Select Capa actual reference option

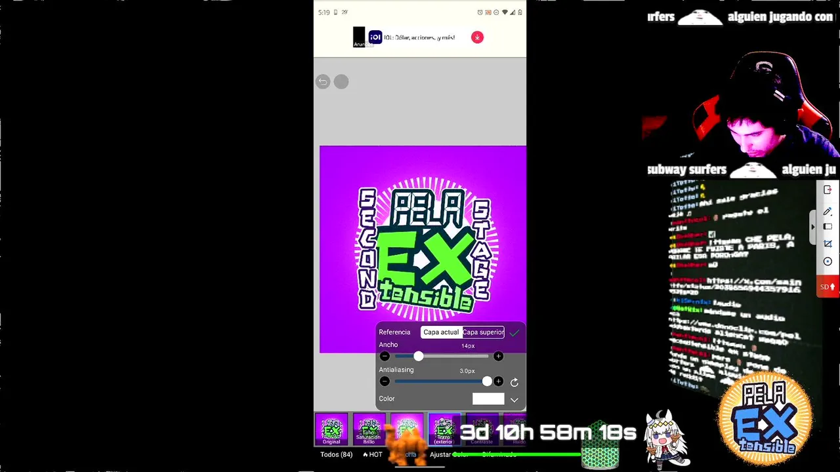441,332
